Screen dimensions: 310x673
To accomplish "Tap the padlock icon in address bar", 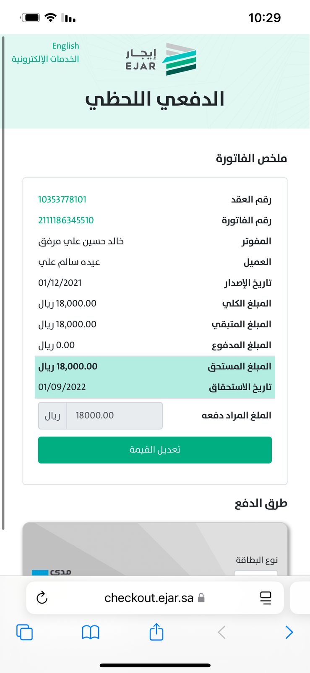I will (x=201, y=598).
